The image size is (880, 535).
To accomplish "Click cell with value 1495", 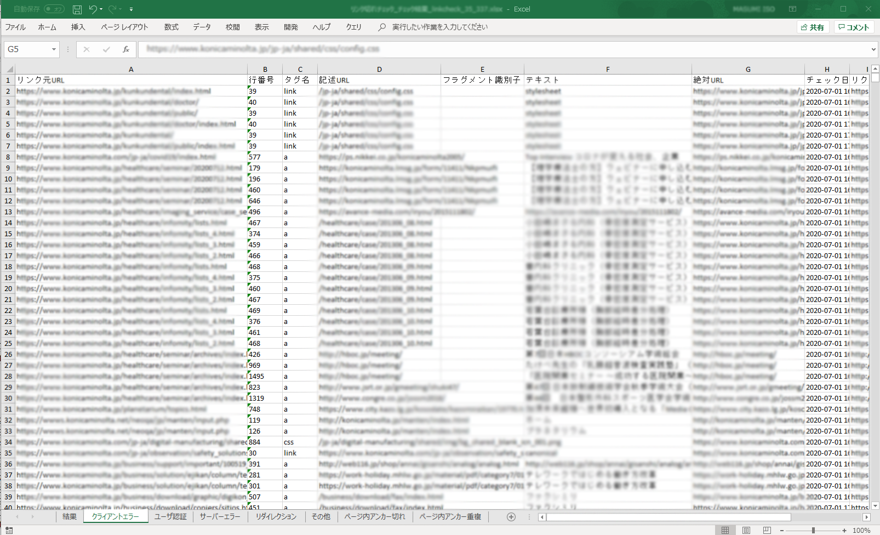I will coord(265,376).
